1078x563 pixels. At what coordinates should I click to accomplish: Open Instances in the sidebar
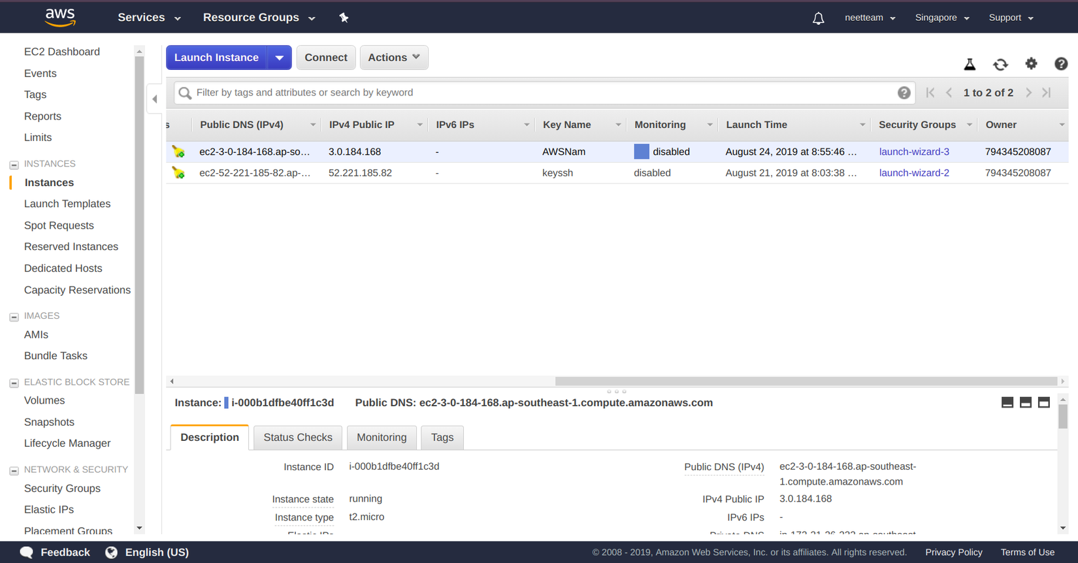49,183
